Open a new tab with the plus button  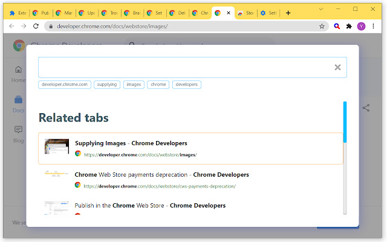point(288,13)
